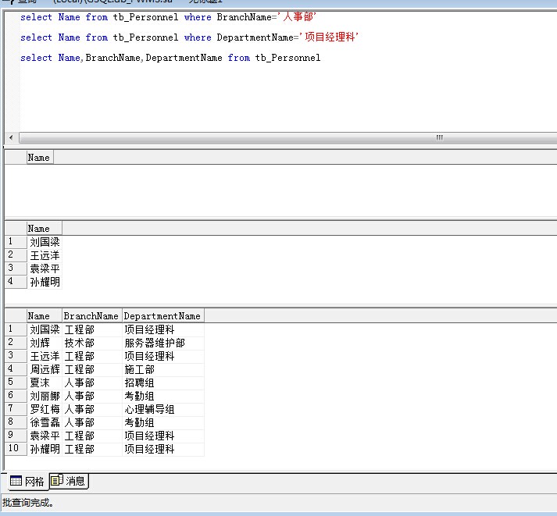
Task: Switch to the 网格 results tab
Action: [x=27, y=481]
